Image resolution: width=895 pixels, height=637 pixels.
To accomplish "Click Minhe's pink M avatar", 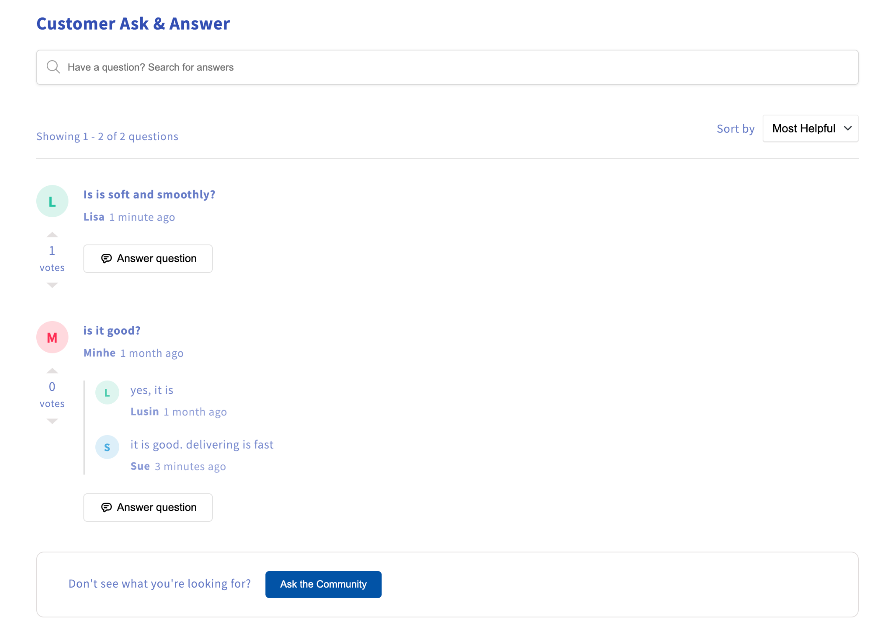I will click(x=52, y=337).
